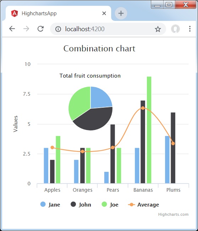Select the HighchartsApp tab
Image resolution: width=198 pixels, height=231 pixels.
coord(58,13)
